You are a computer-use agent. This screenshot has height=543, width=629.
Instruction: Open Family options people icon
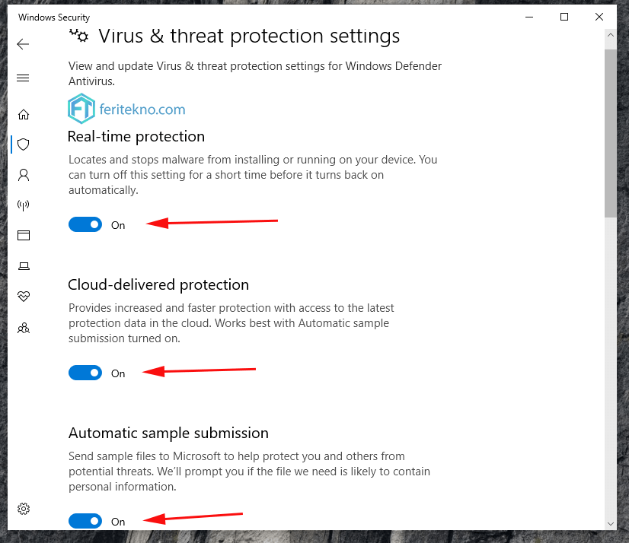tap(24, 329)
